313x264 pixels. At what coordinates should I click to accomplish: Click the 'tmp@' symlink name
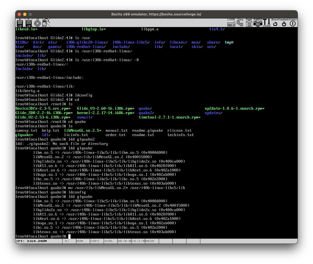point(229,42)
